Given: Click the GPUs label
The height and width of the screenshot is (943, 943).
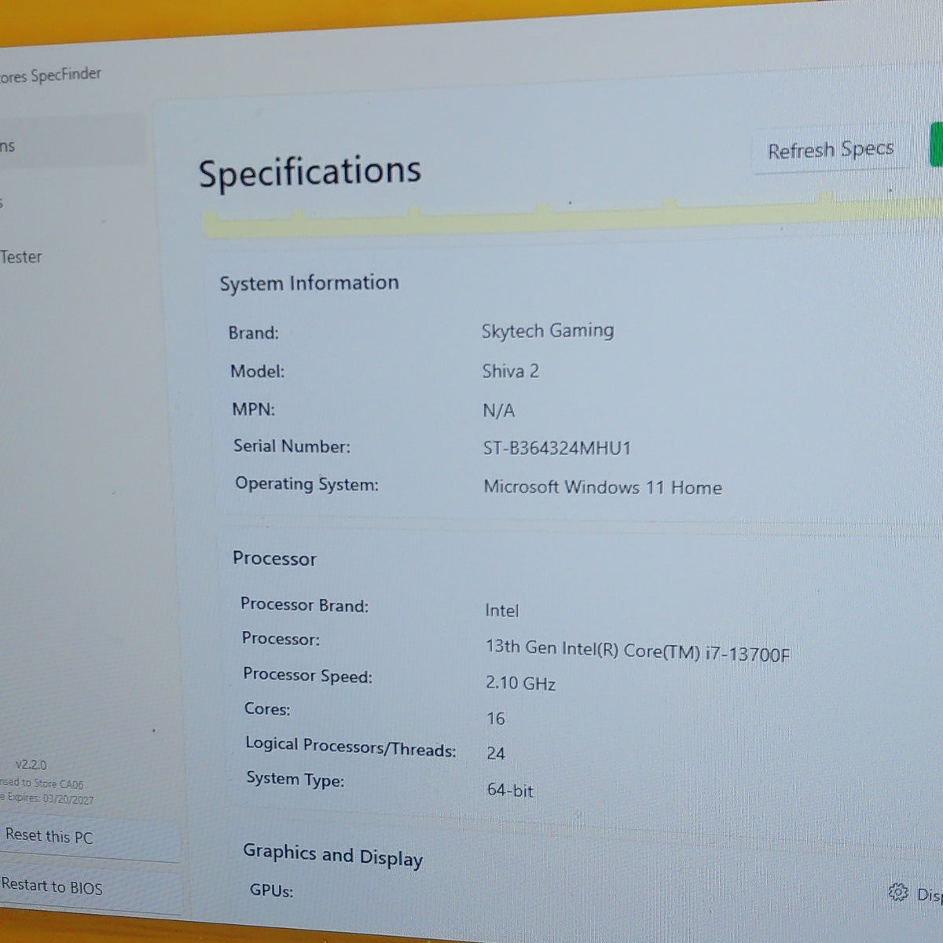Looking at the screenshot, I should 272,890.
